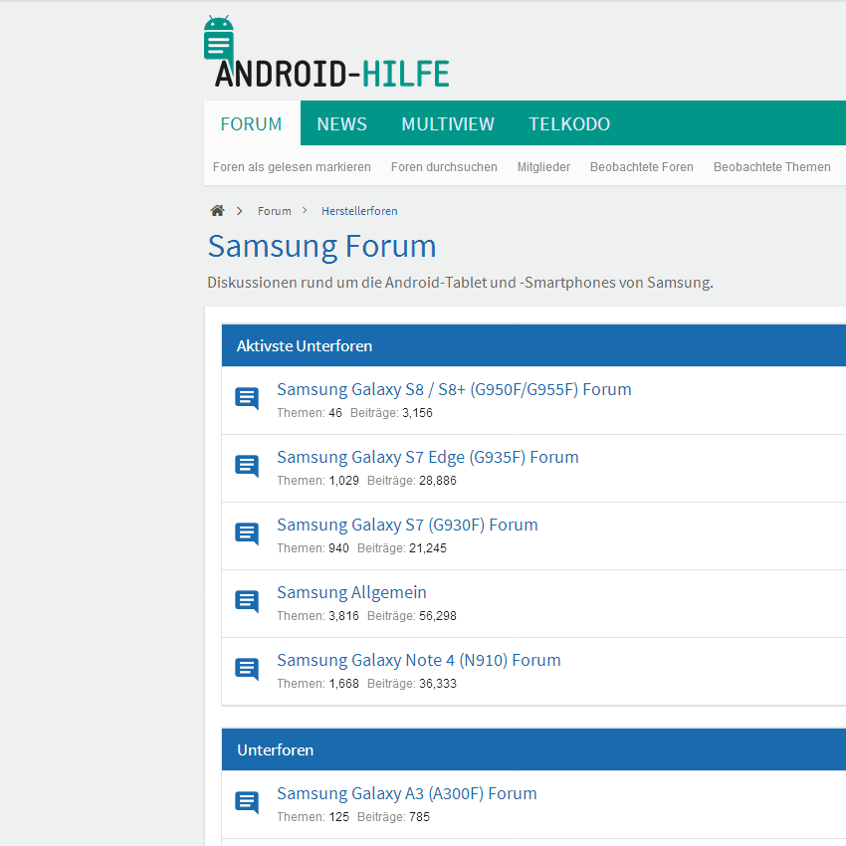Click the 'Beiträge: 36,333' text
Image resolution: width=846 pixels, height=846 pixels.
point(412,684)
